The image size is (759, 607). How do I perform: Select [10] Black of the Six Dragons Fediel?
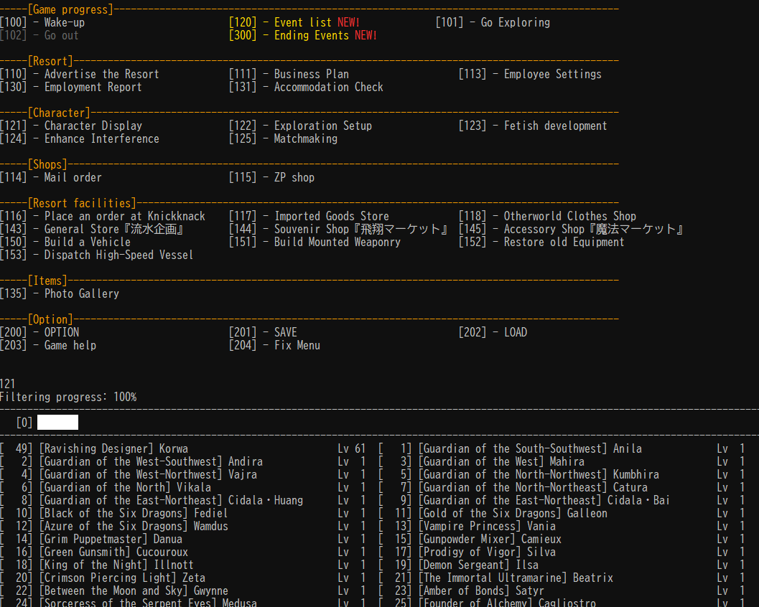[x=182, y=514]
